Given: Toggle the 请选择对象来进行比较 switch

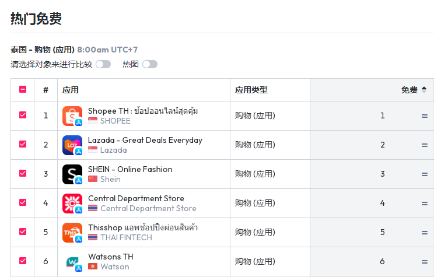Looking at the screenshot, I should pos(103,64).
